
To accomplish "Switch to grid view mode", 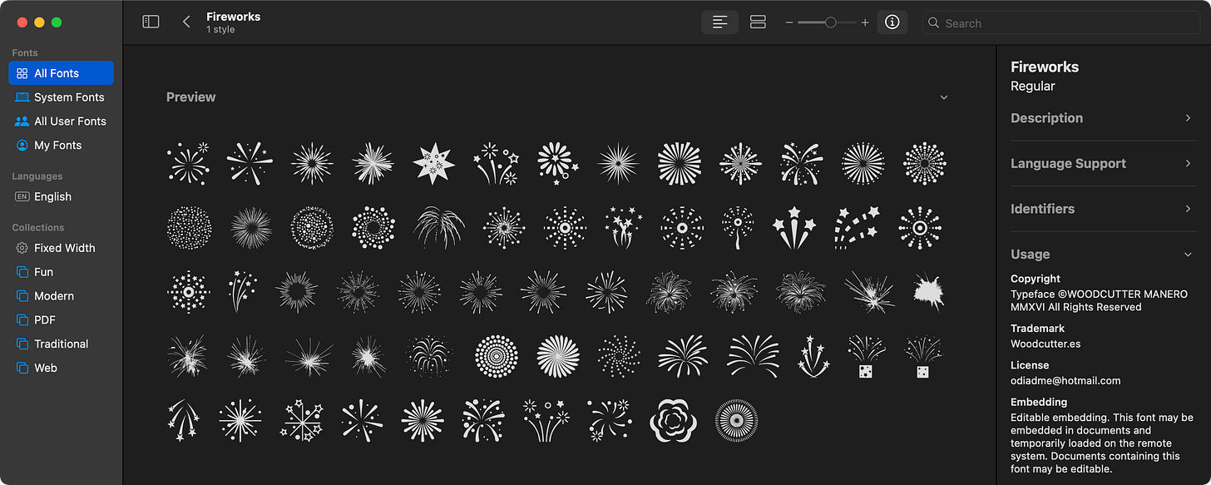I will (x=758, y=22).
